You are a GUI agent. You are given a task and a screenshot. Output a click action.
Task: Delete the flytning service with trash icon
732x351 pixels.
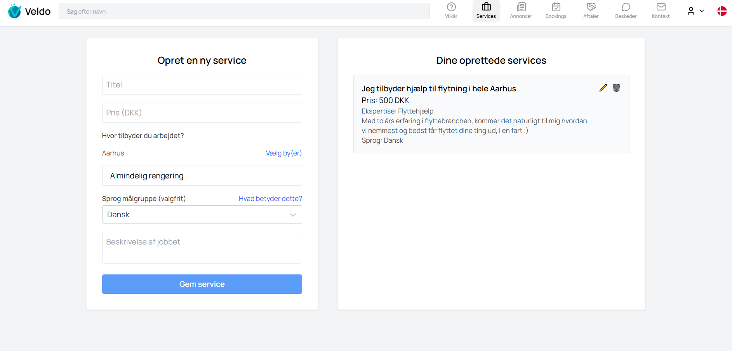616,88
